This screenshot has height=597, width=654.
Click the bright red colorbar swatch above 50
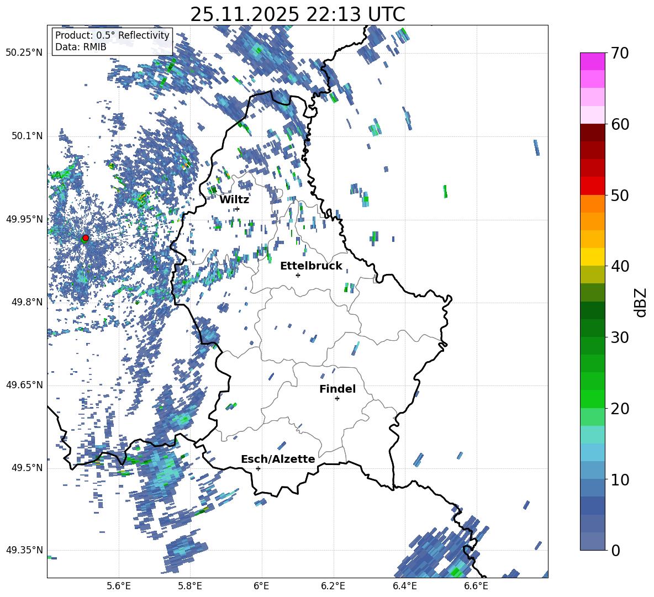(x=592, y=186)
